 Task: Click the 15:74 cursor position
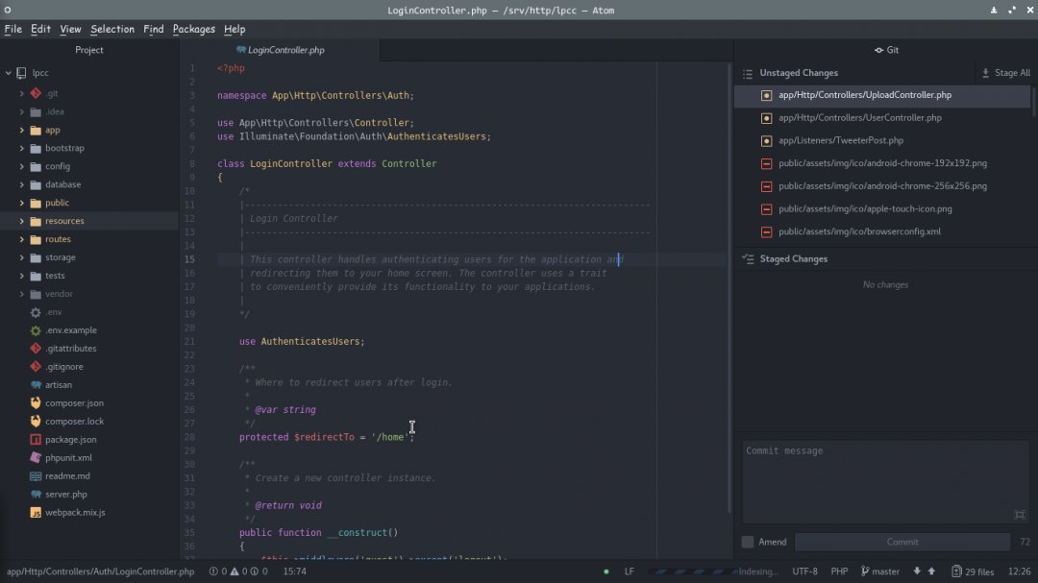(x=295, y=571)
